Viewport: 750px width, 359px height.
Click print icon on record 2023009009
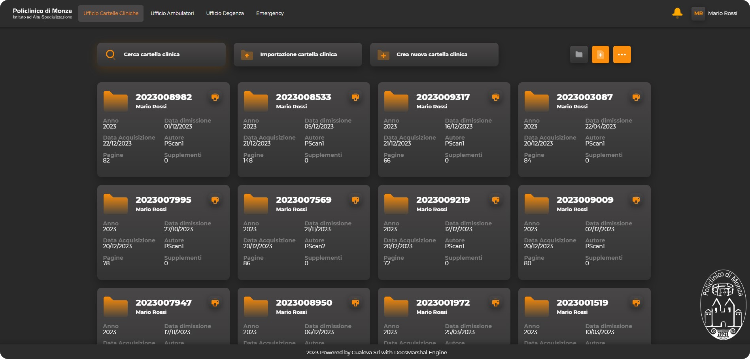click(636, 200)
